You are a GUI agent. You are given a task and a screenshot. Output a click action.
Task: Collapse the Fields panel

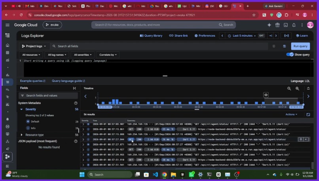coord(74,88)
